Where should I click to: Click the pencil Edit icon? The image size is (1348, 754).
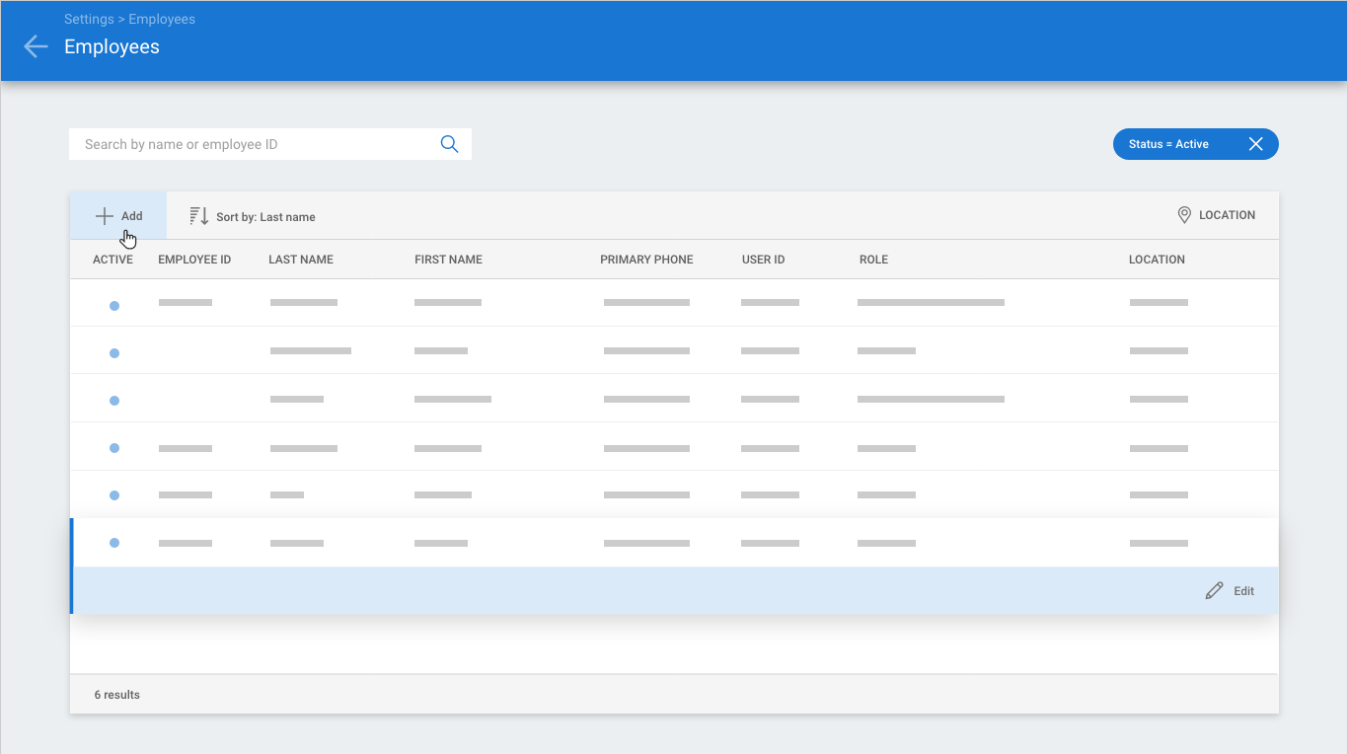(x=1214, y=591)
